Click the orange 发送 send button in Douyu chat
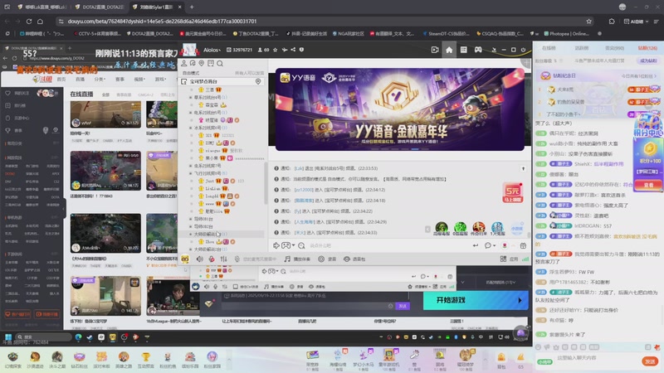The width and height of the screenshot is (664, 373). (650, 361)
